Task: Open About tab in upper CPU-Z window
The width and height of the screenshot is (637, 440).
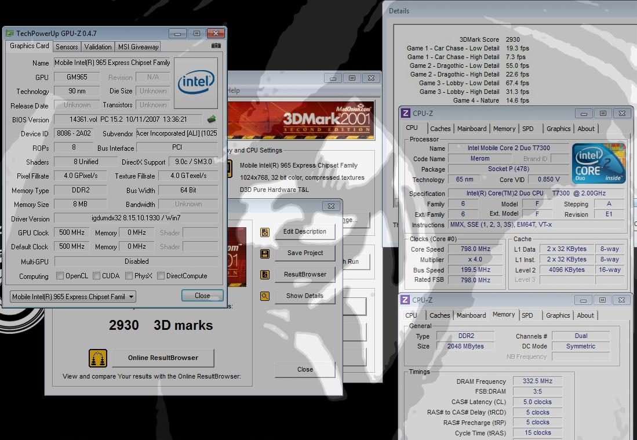Action: 586,129
